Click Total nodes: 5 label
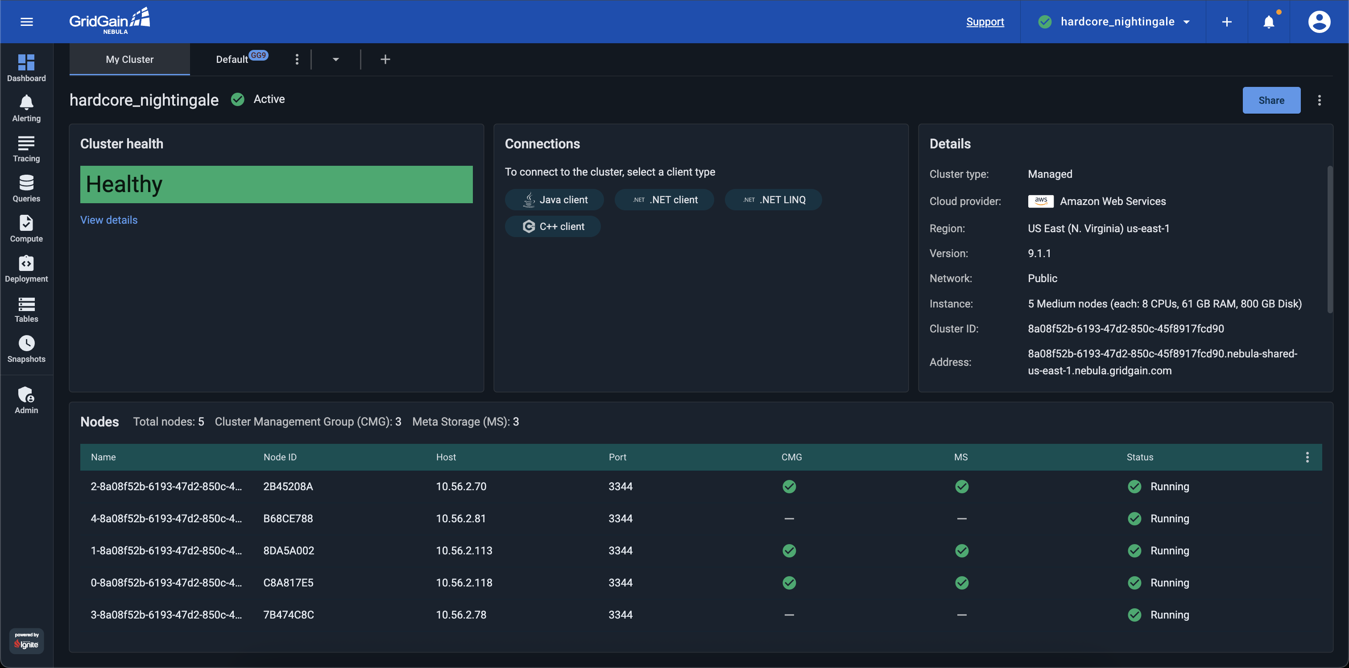Screen dimensions: 1349x668 coord(168,421)
